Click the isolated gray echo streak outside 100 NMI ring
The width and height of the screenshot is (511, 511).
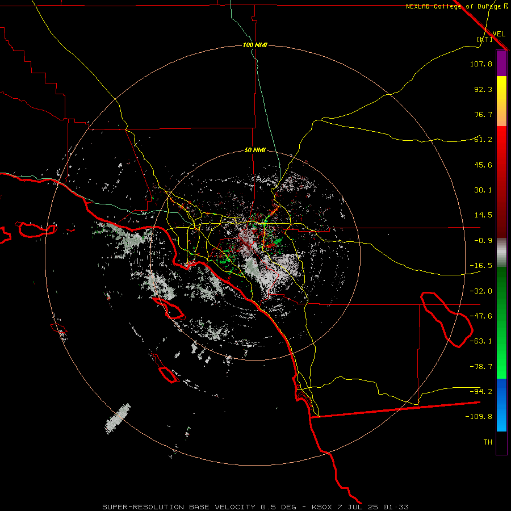[x=118, y=419]
